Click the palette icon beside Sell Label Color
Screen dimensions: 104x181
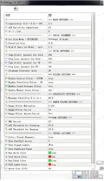tap(6, 165)
